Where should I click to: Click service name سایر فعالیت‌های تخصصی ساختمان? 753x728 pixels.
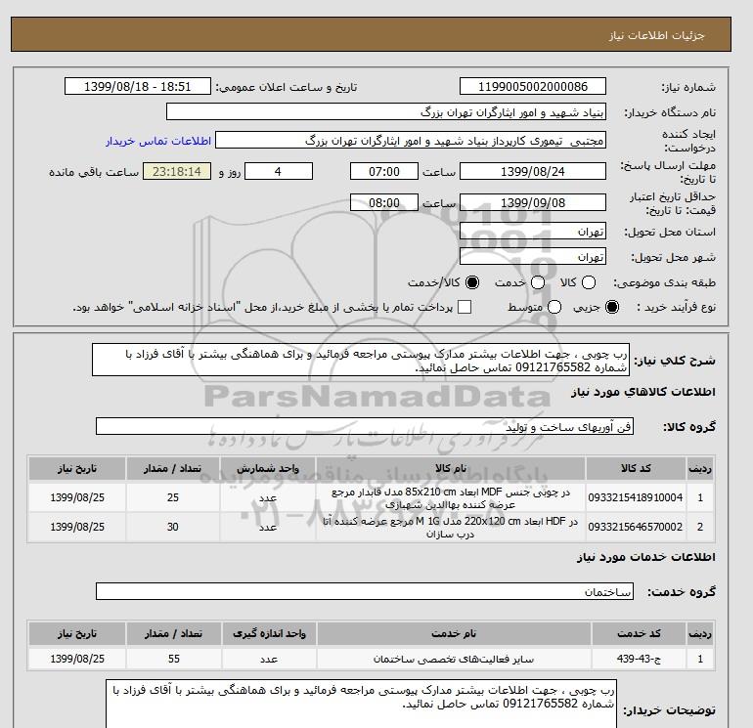[454, 659]
